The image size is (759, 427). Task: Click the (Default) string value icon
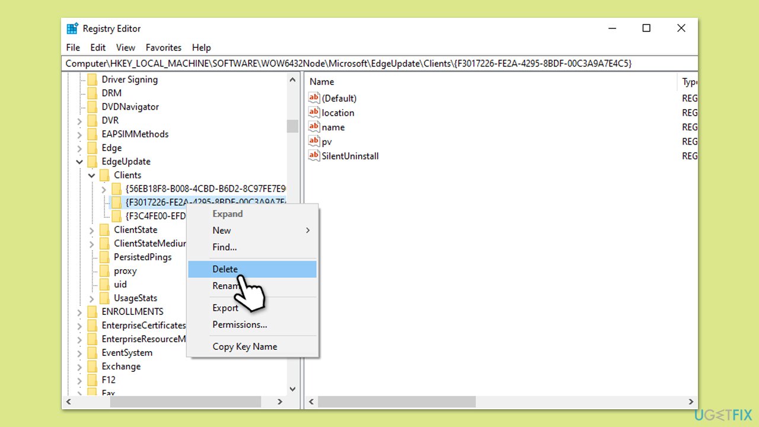[314, 98]
